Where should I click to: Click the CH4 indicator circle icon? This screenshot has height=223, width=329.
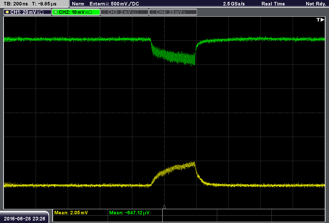click(x=153, y=12)
